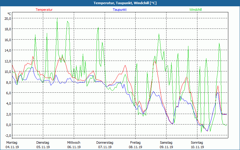This screenshot has width=240, height=150.
Task: Click the date 09.11.19
Action: tap(166, 147)
